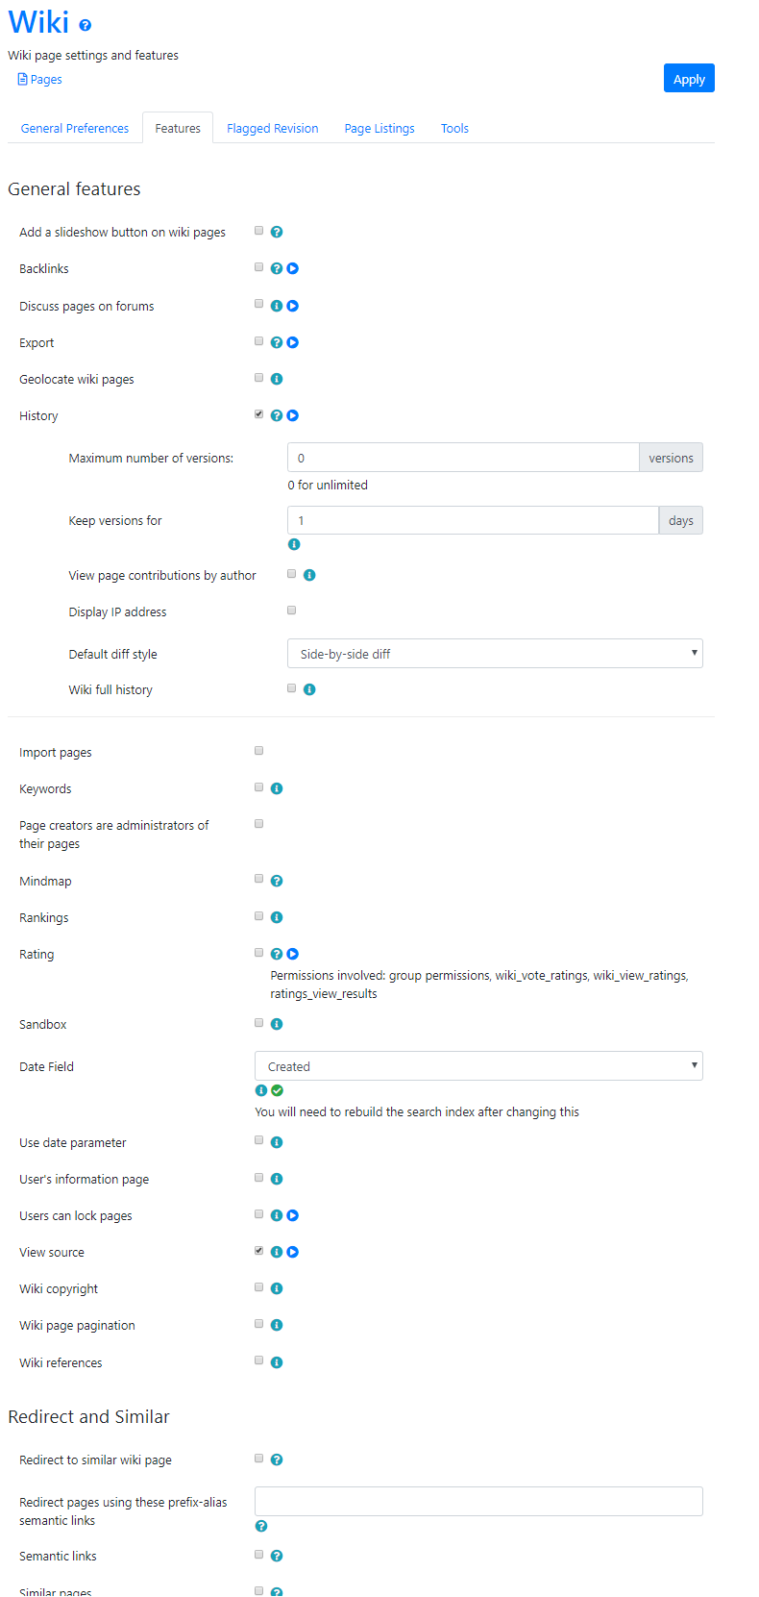Switch to the General Preferences tab
Image resolution: width=759 pixels, height=1597 pixels.
pos(75,129)
